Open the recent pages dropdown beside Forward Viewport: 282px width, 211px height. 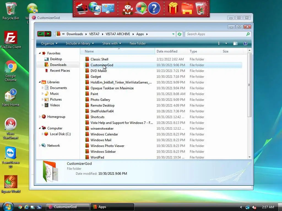(x=54, y=34)
